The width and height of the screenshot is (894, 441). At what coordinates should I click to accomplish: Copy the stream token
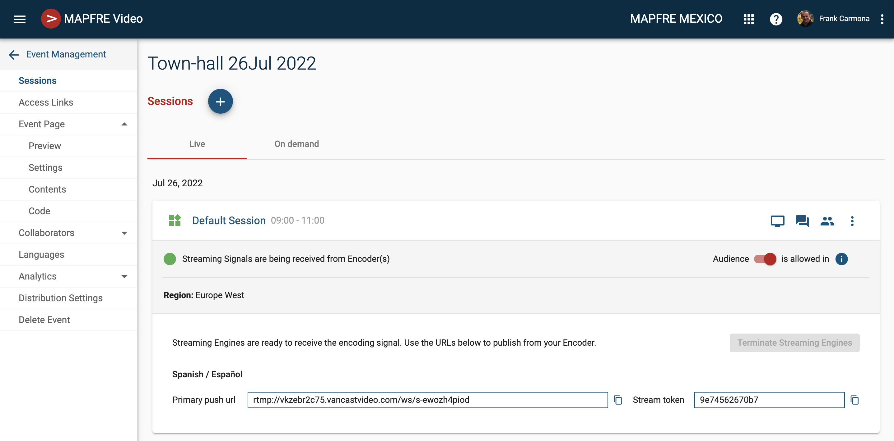[854, 400]
